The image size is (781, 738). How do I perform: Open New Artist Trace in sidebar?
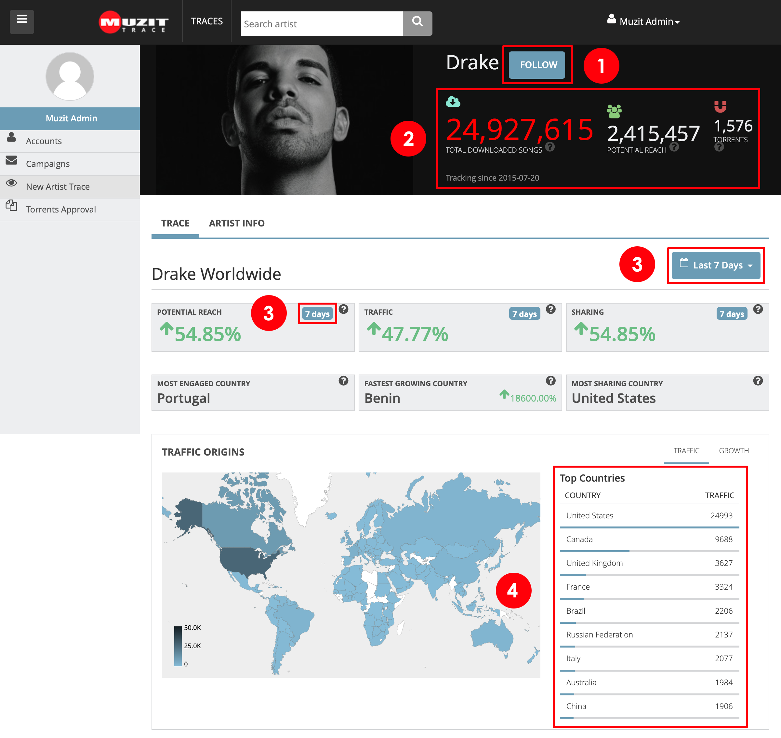point(70,187)
